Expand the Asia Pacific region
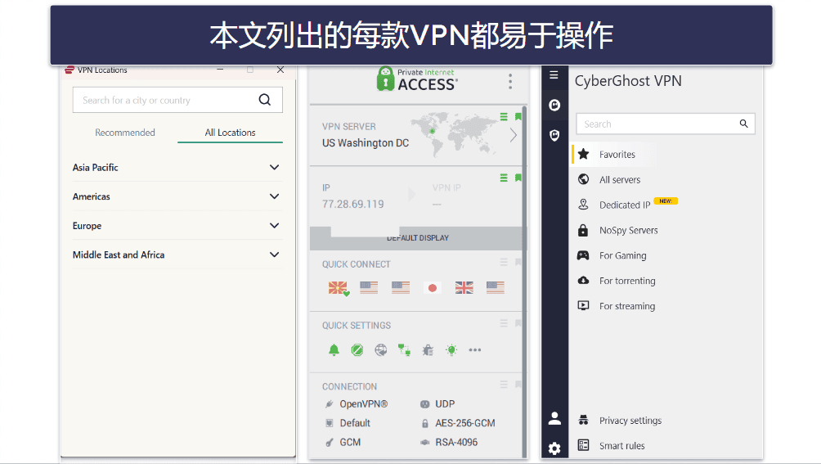 (x=177, y=168)
